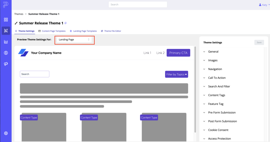Click Link 1 in preview navigation
270x142 pixels.
click(x=147, y=53)
